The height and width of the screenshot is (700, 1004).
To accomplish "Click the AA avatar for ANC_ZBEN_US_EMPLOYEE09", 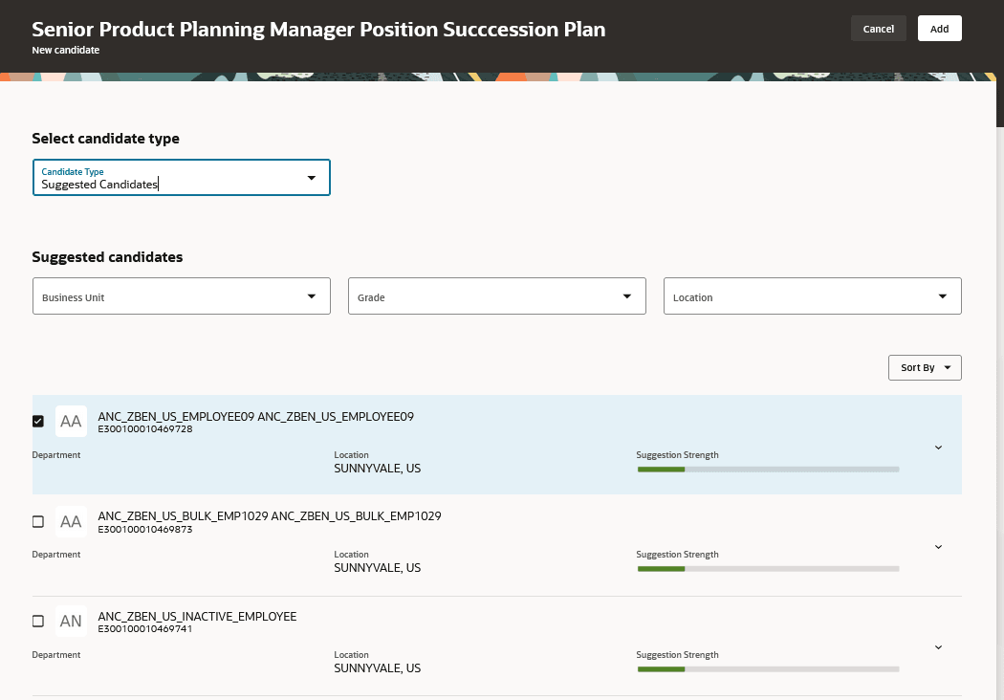I will click(x=71, y=422).
